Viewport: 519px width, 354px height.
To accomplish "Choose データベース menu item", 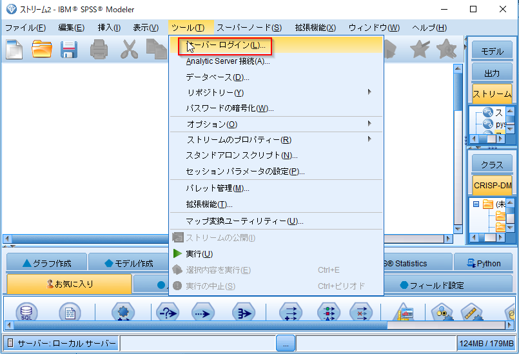I will [277, 77].
